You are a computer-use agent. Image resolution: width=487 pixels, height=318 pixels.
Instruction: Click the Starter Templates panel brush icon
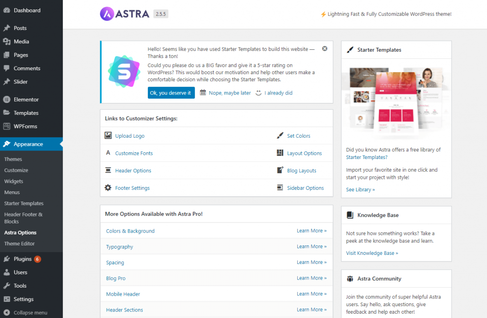(350, 49)
